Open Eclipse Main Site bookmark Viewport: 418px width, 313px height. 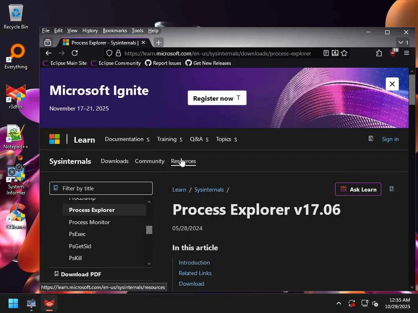(x=65, y=63)
